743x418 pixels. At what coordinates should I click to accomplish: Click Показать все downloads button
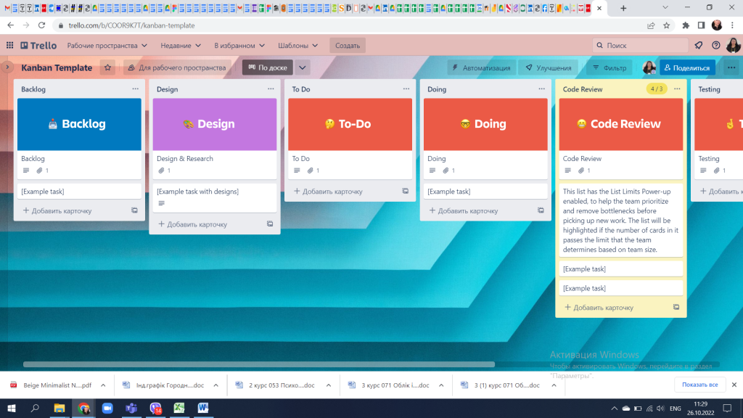(x=700, y=385)
